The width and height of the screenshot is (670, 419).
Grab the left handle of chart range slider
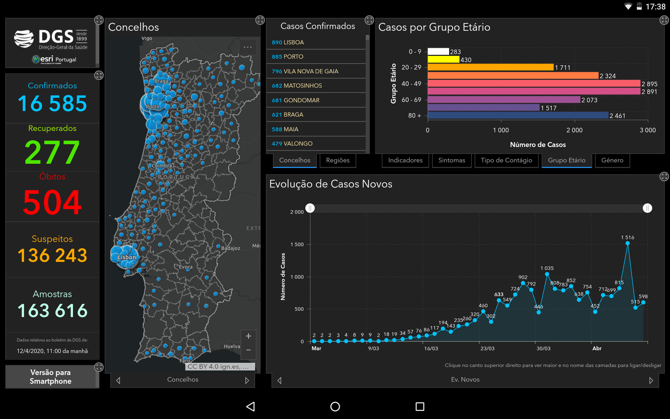point(310,208)
